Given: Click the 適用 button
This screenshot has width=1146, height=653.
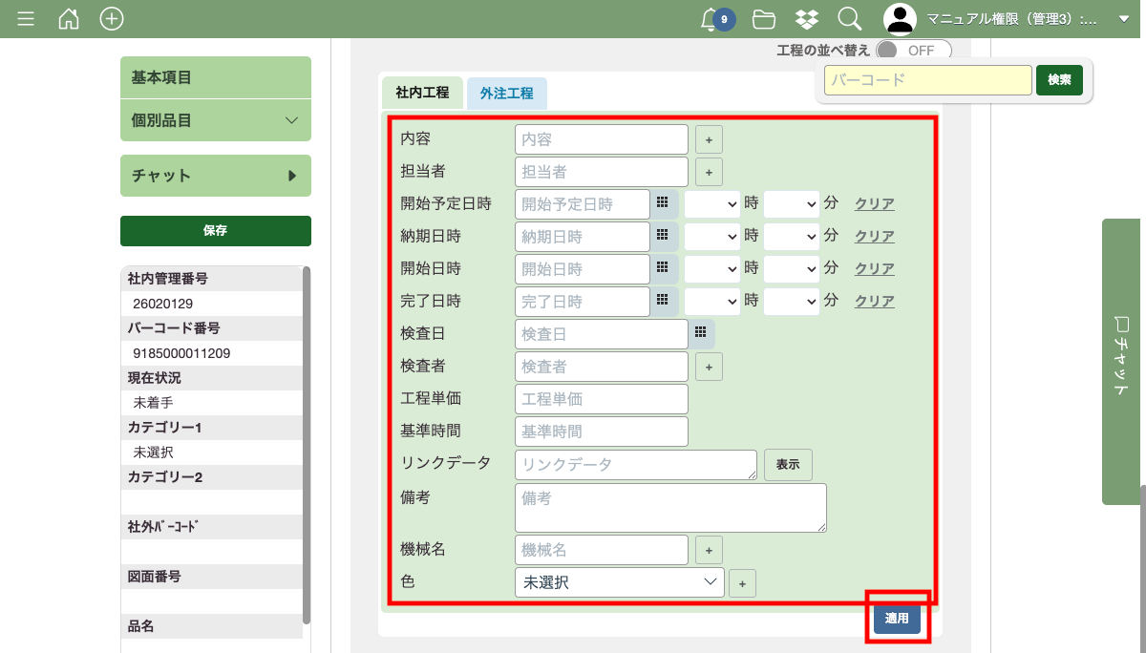Looking at the screenshot, I should pyautogui.click(x=897, y=618).
